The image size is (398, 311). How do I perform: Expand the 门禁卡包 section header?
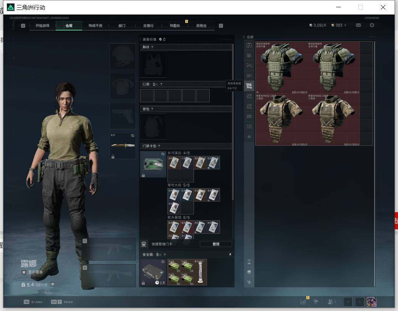click(186, 146)
